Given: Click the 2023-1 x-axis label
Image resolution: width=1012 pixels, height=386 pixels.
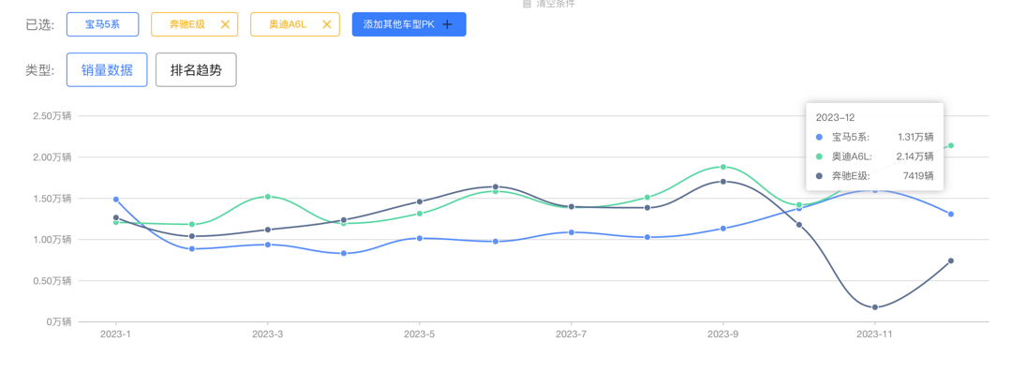Looking at the screenshot, I should click(x=115, y=334).
